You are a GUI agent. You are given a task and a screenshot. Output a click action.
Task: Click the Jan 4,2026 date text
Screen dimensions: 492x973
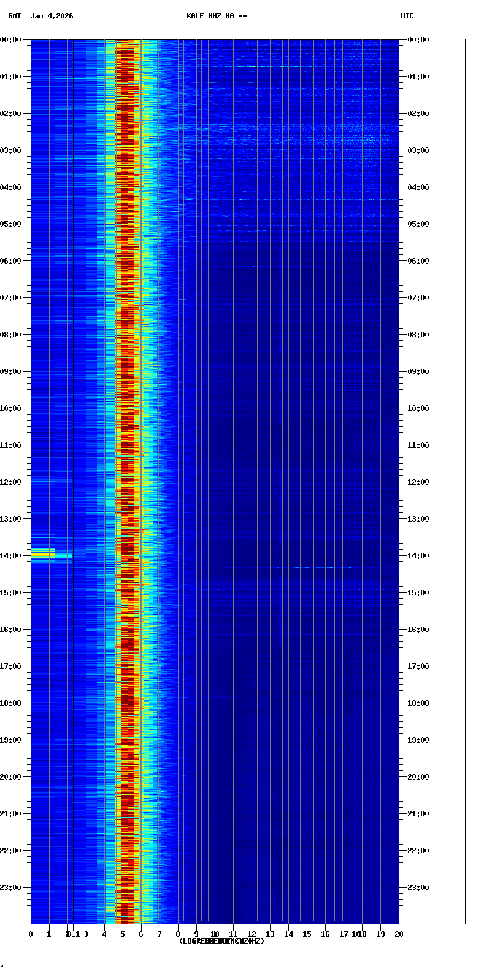[52, 16]
